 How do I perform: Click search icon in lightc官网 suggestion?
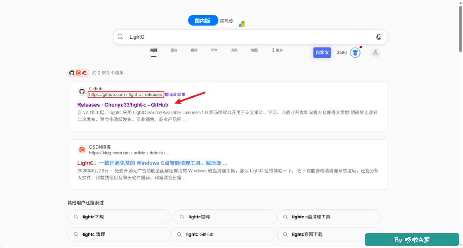[x=182, y=217]
